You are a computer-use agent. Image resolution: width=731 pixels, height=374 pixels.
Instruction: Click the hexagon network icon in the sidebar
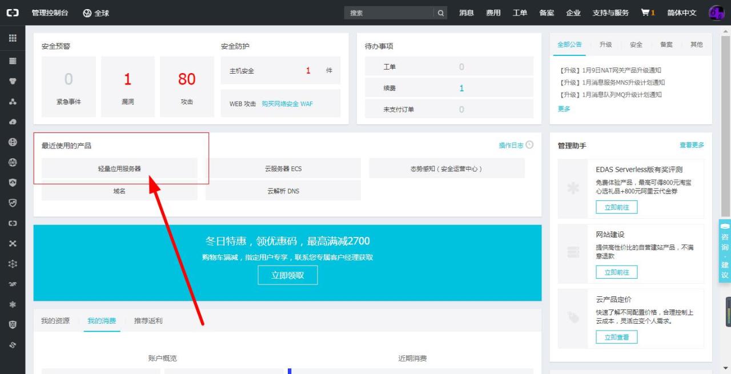13,264
